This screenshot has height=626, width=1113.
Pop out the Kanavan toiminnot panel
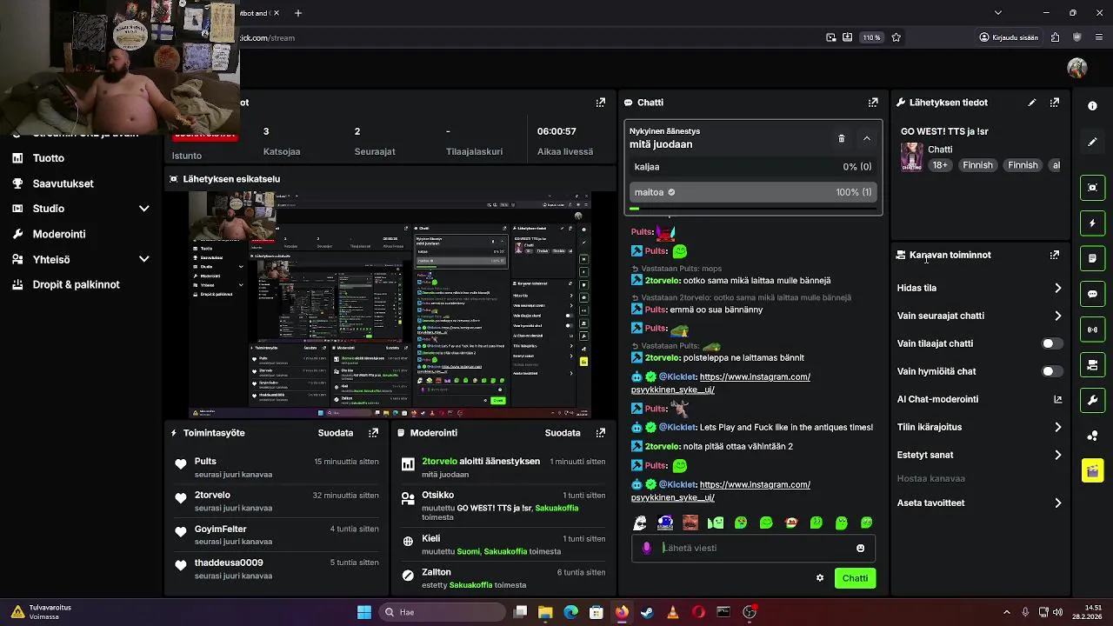1054,255
